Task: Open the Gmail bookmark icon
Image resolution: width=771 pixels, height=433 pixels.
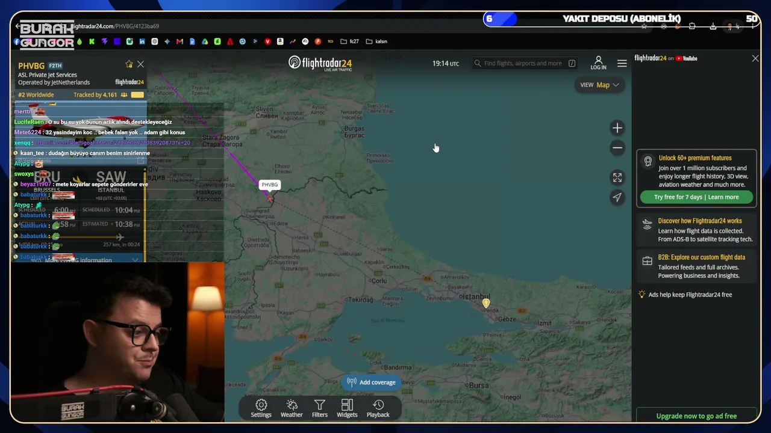Action: (179, 41)
